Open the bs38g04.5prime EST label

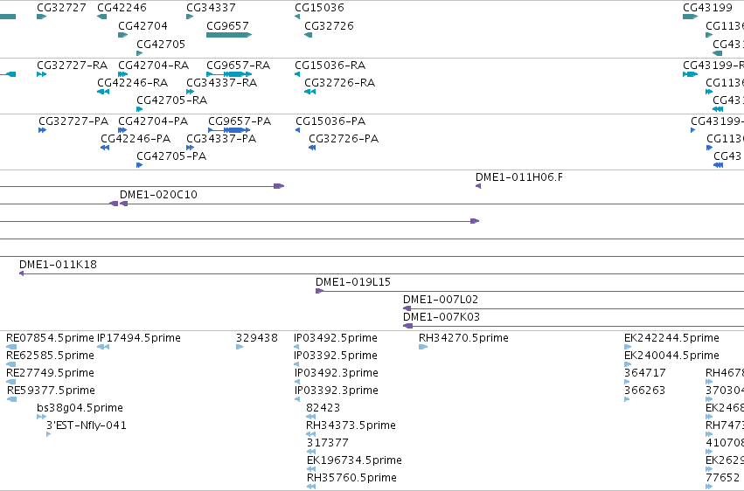click(80, 408)
